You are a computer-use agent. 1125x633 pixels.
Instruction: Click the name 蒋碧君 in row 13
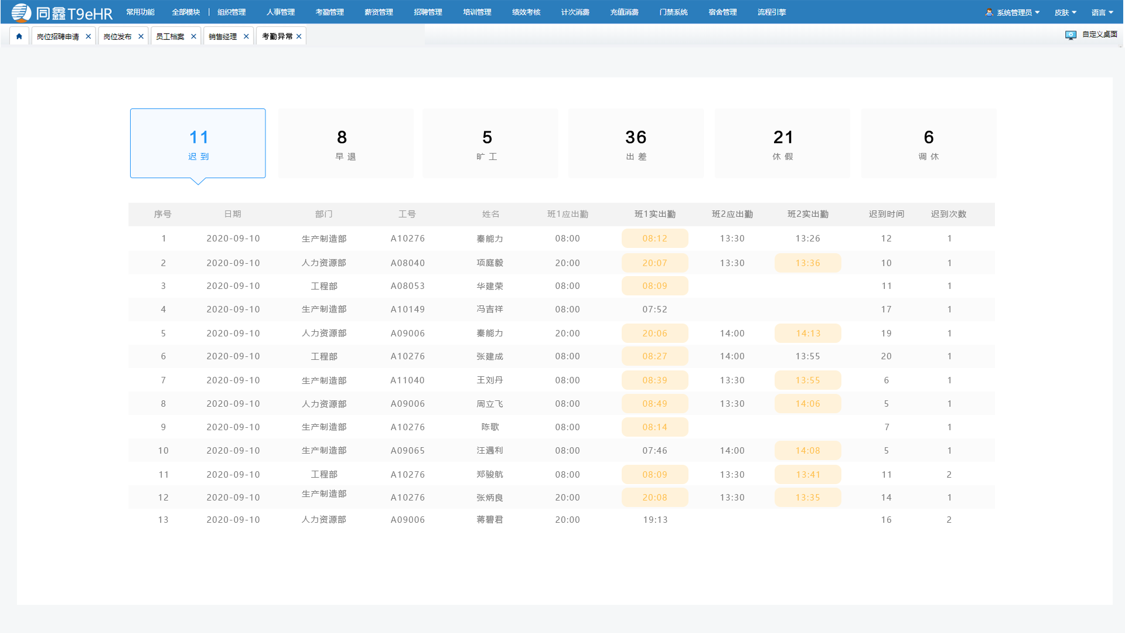(490, 520)
